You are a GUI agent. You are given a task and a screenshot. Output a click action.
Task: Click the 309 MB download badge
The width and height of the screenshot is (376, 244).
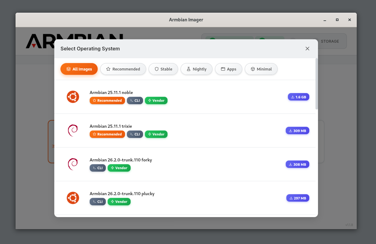[298, 131]
